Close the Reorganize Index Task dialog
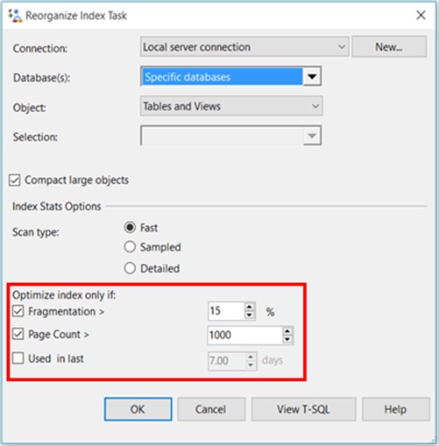Image resolution: width=439 pixels, height=446 pixels. pyautogui.click(x=421, y=15)
